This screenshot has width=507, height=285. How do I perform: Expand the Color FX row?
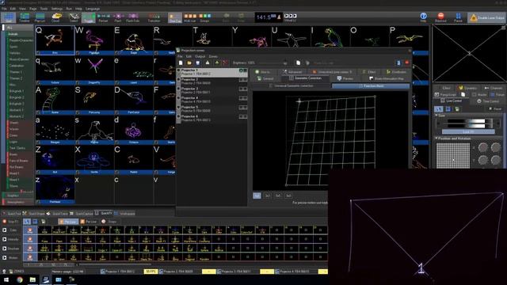(x=5, y=230)
